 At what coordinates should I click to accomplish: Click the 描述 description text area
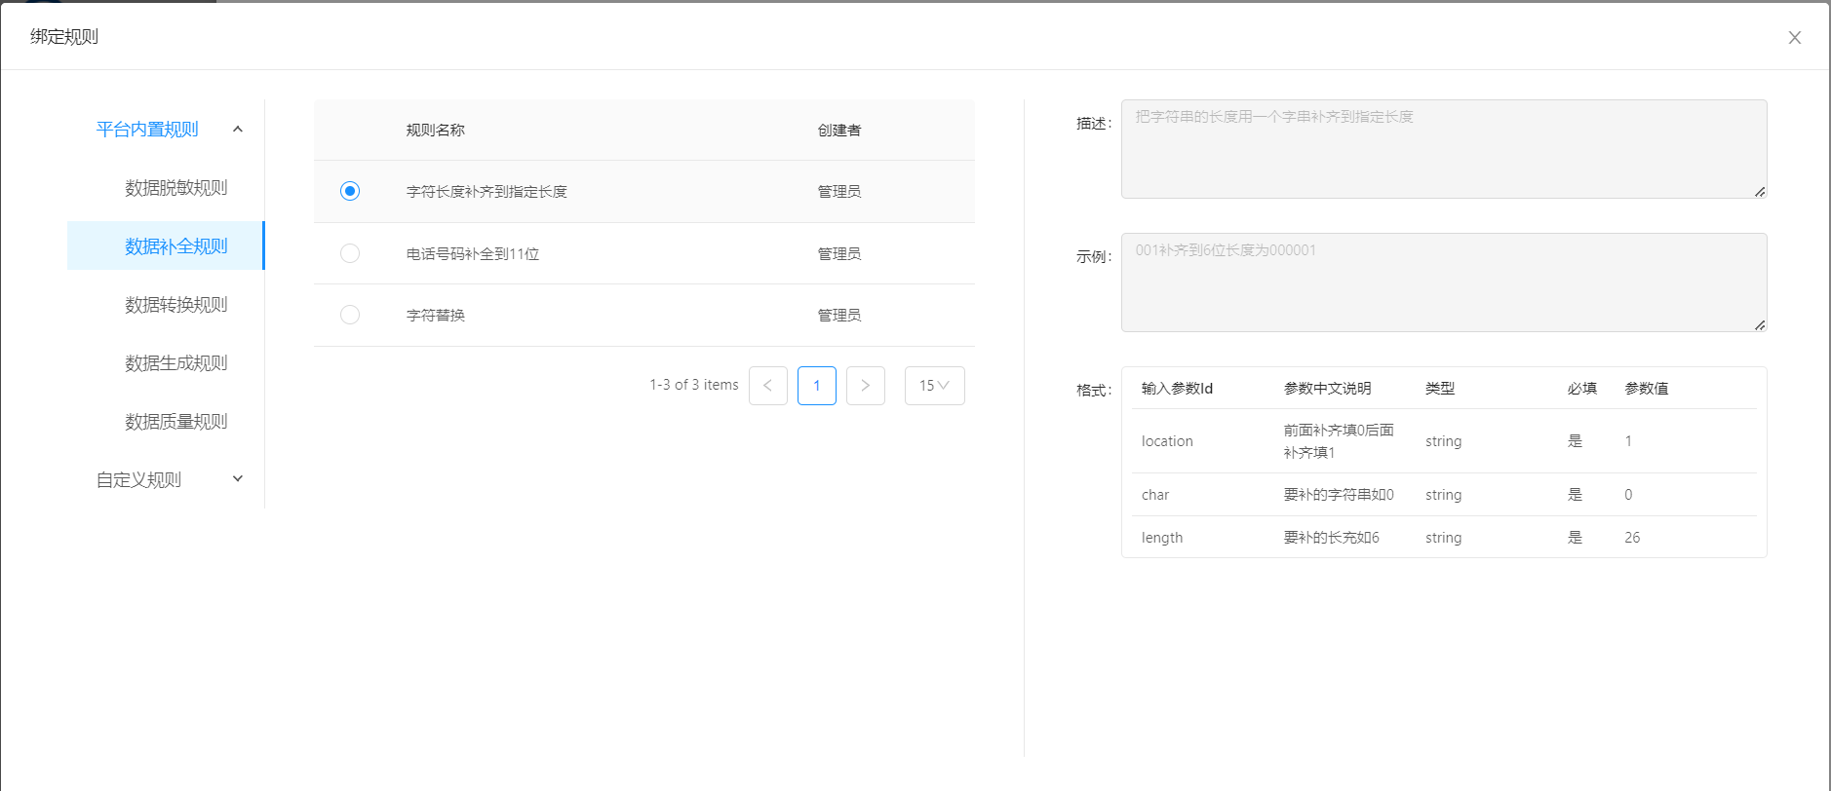click(x=1443, y=149)
